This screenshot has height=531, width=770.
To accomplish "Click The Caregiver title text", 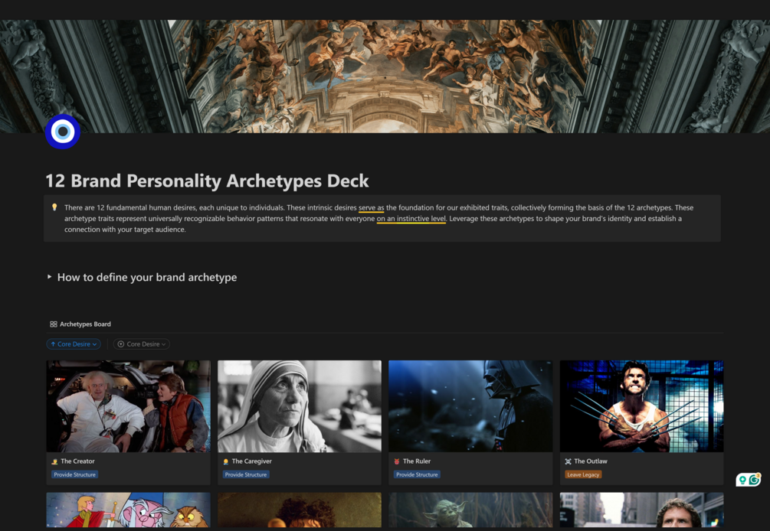I will click(251, 461).
